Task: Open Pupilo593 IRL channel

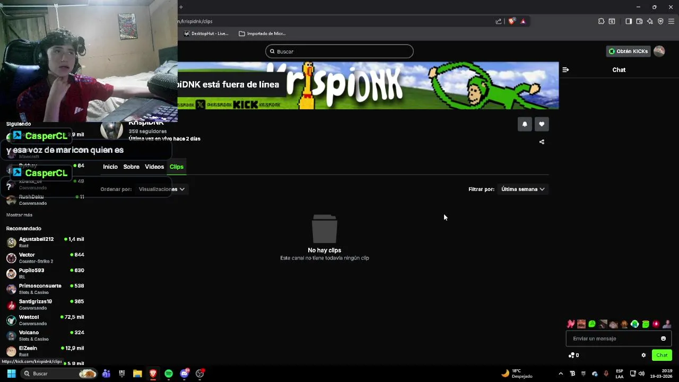Action: click(45, 273)
